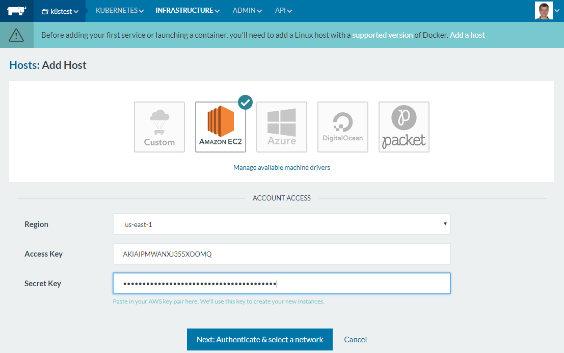Click the user avatar photo
The image size is (564, 353).
(544, 10)
